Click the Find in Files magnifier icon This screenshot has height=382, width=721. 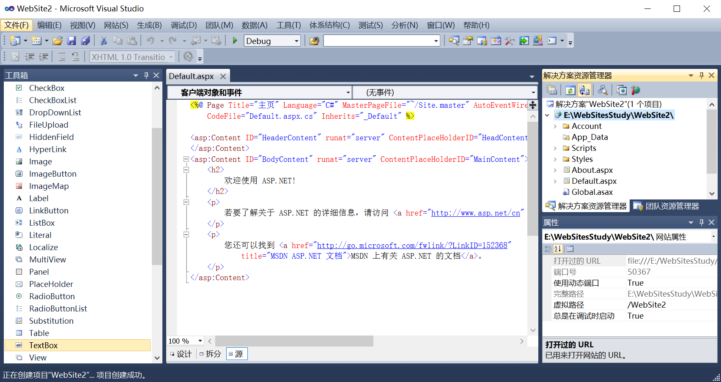454,41
